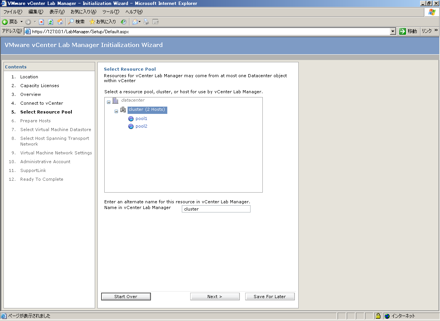The width and height of the screenshot is (440, 321).
Task: Click step 6 Prepare Hosts
Action: click(36, 121)
